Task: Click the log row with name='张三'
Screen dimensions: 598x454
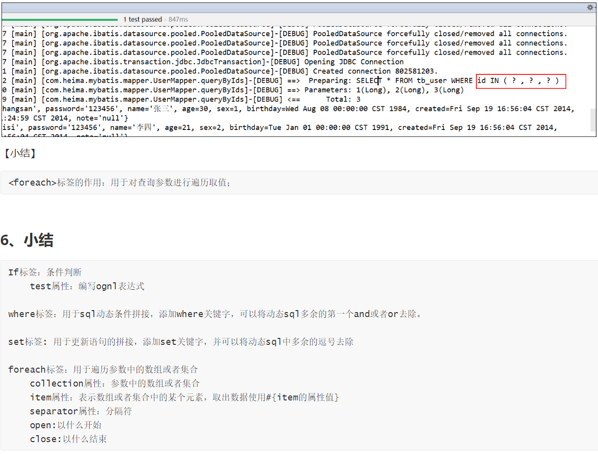Action: click(x=288, y=109)
